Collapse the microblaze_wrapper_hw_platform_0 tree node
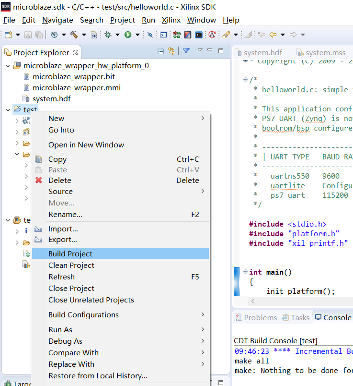Viewport: 353px width, 386px height. point(8,66)
